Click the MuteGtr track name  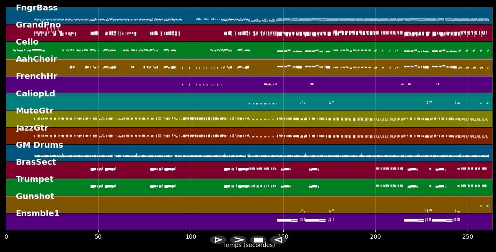(34, 110)
